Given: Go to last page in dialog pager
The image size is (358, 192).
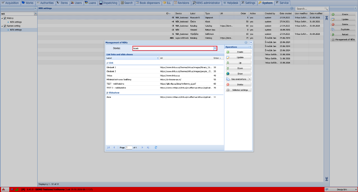Looking at the screenshot, I should (x=148, y=148).
